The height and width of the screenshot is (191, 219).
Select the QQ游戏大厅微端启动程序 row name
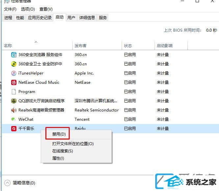[x=41, y=101]
